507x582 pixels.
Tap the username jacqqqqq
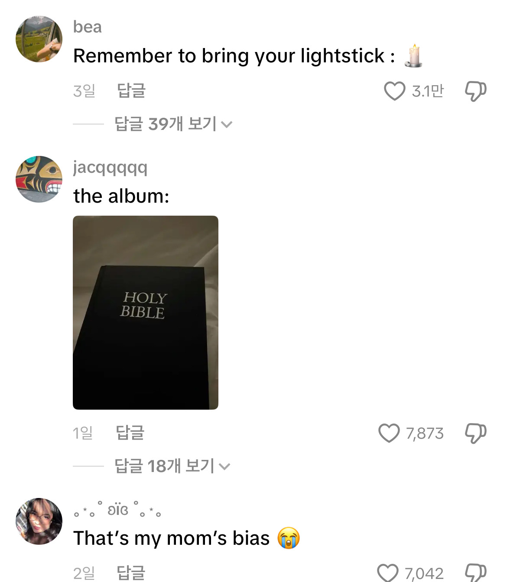point(110,168)
